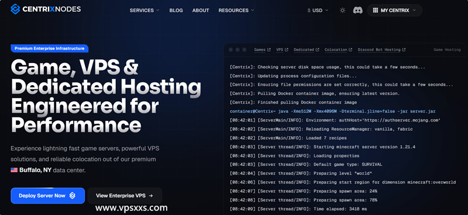Click the Buffalo, NY location text
The height and width of the screenshot is (215, 468).
click(35, 170)
